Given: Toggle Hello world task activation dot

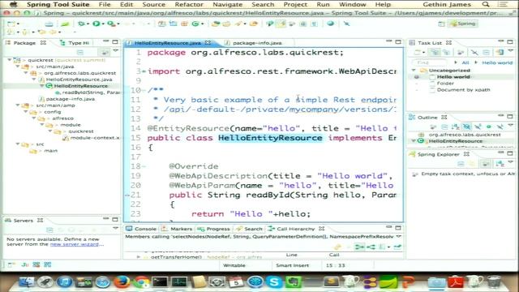Looking at the screenshot, I should tap(416, 77).
